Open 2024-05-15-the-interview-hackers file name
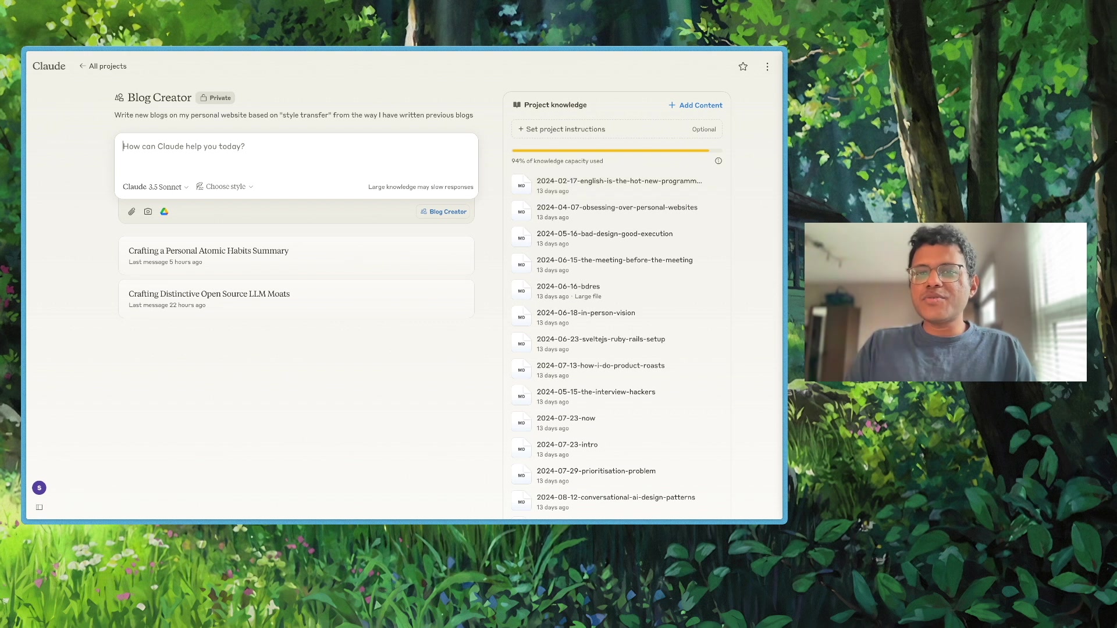Screen dimensions: 1117x628 pos(596,392)
